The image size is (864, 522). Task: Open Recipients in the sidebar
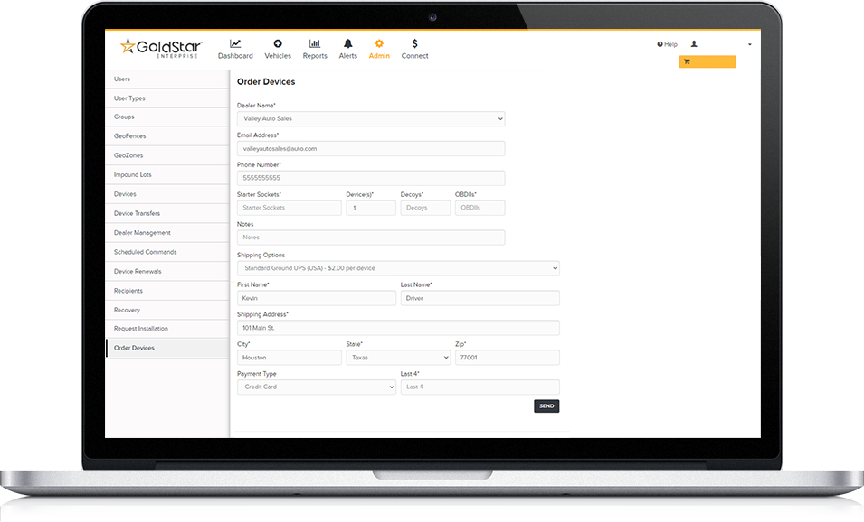[x=167, y=291]
